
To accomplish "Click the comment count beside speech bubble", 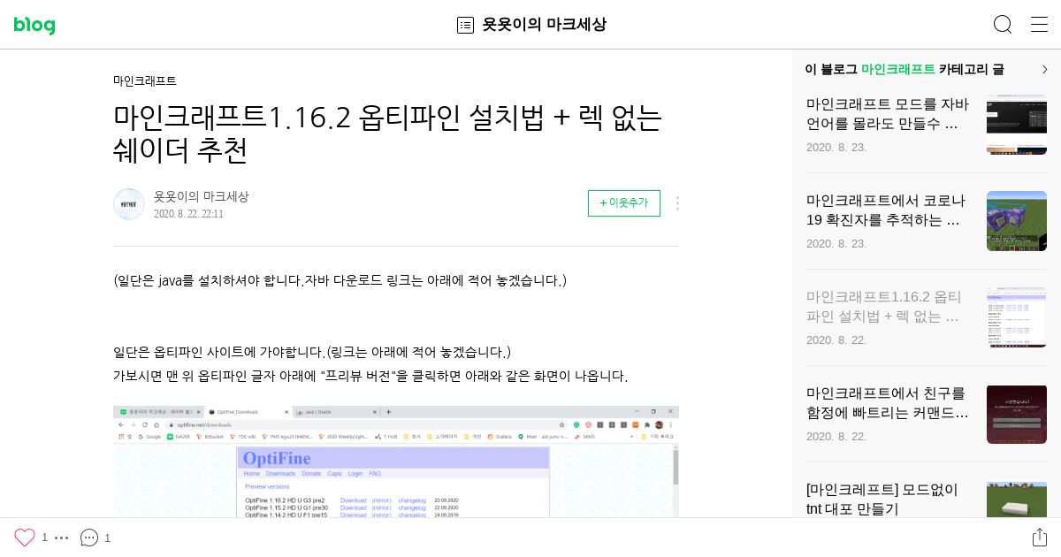I will [x=108, y=538].
